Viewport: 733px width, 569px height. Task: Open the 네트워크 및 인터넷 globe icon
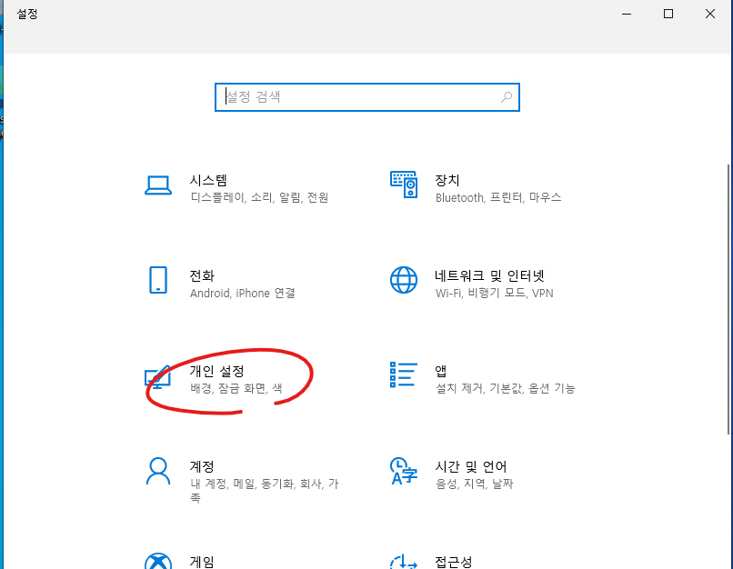coord(404,280)
